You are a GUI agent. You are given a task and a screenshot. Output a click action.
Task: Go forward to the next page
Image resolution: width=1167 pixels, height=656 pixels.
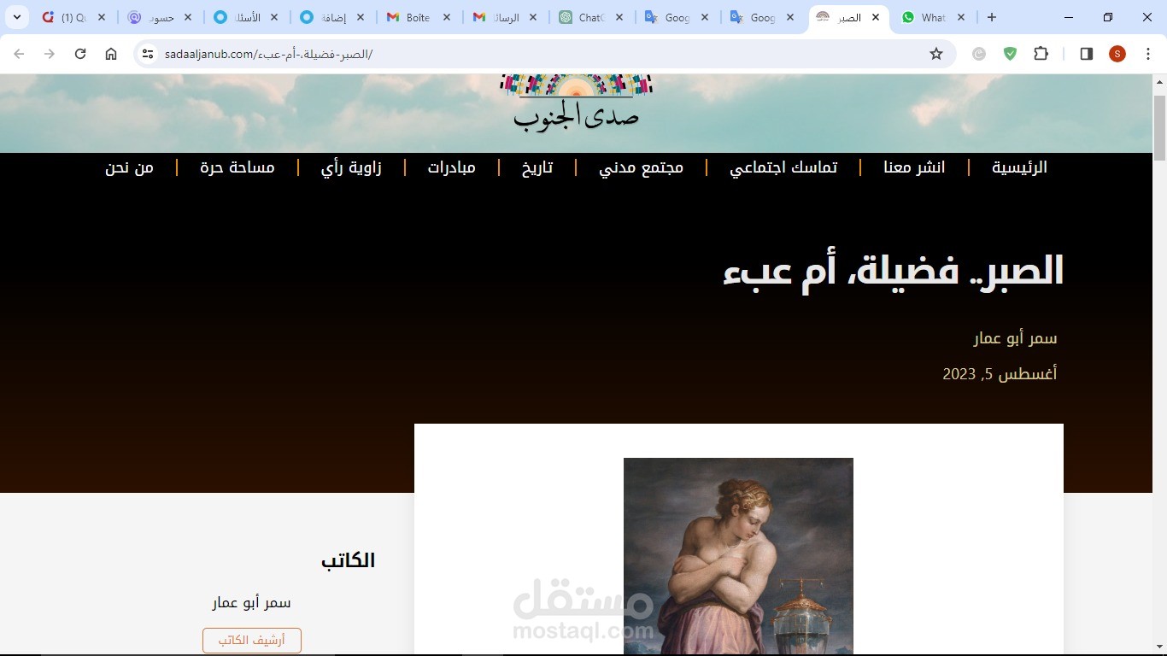(50, 54)
